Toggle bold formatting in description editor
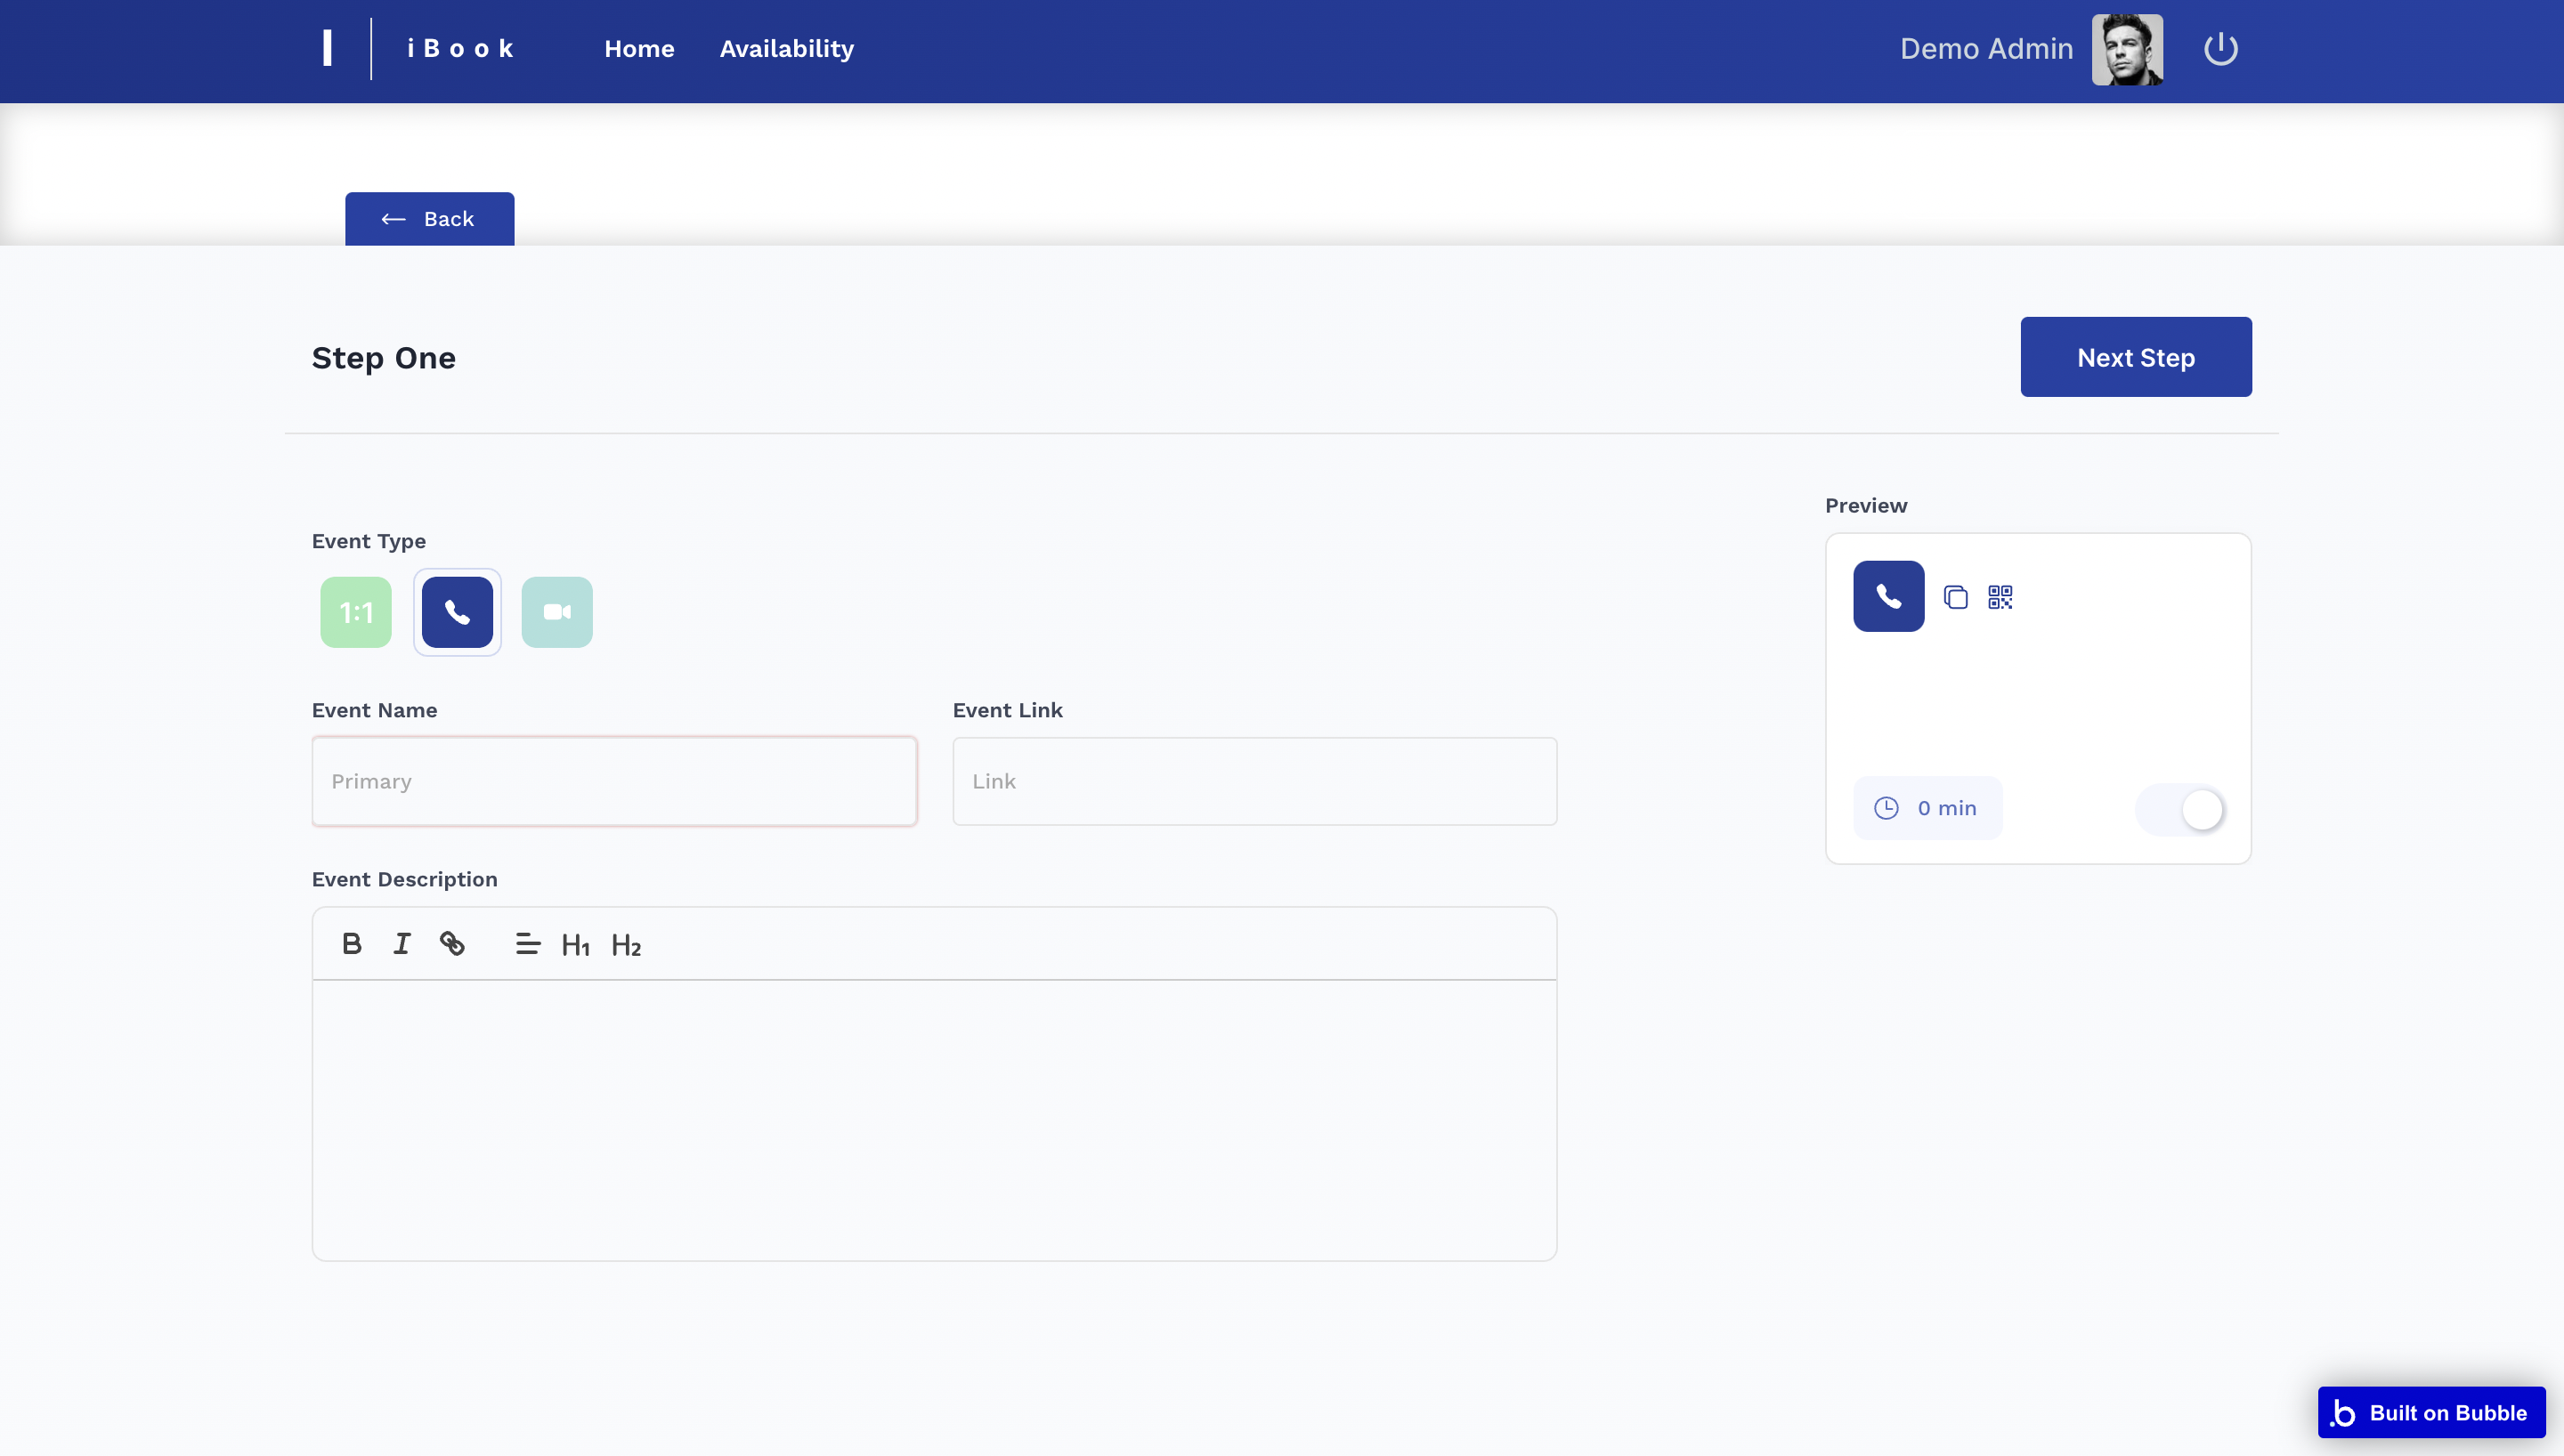Viewport: 2564px width, 1456px height. (351, 944)
